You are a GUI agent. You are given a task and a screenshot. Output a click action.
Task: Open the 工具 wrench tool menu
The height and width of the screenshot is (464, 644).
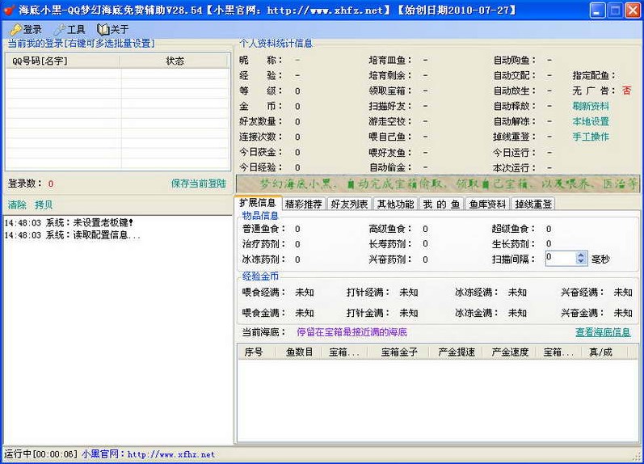[59, 29]
